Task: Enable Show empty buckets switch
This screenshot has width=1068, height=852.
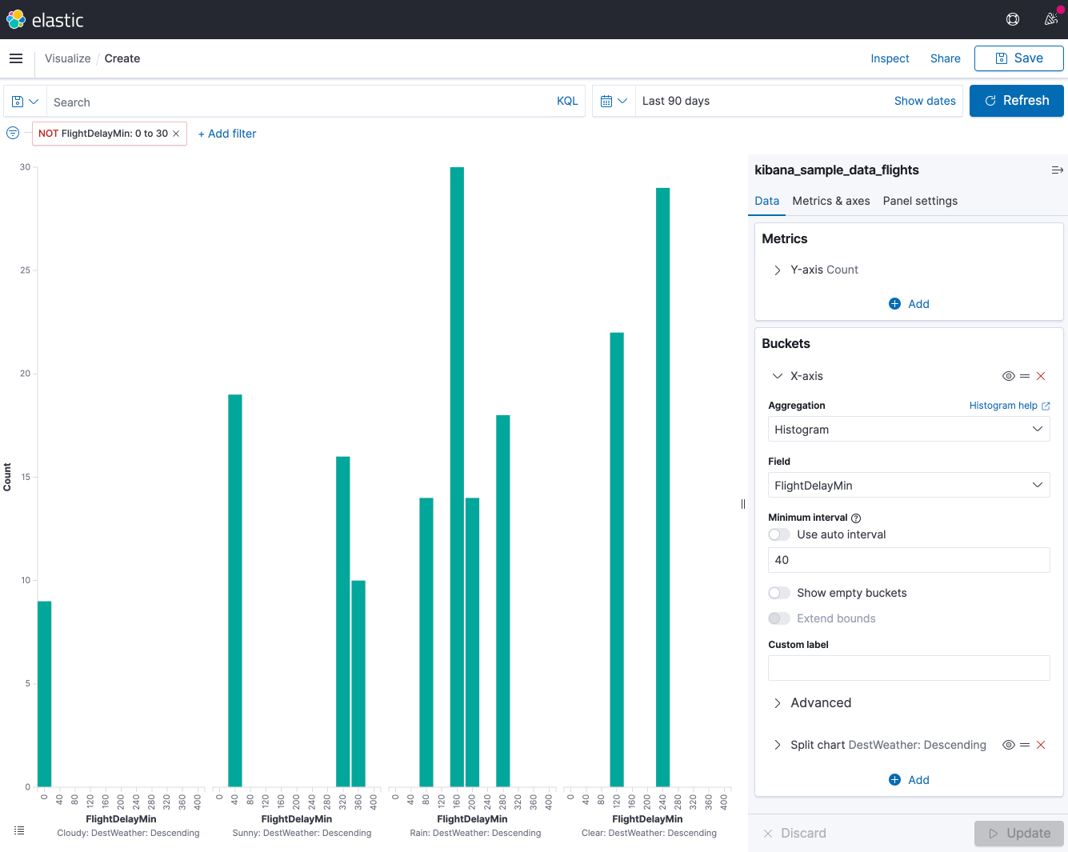Action: (x=779, y=593)
